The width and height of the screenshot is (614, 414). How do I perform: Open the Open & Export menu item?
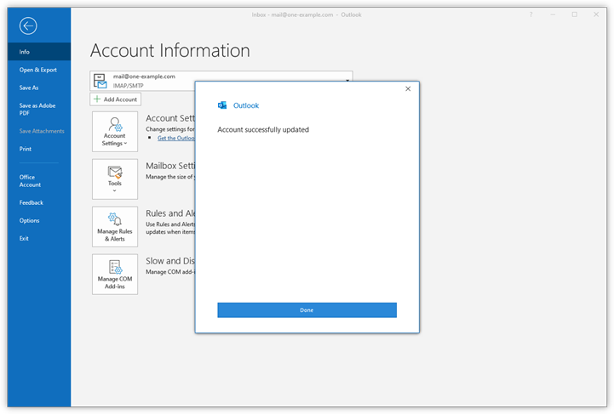(x=38, y=70)
